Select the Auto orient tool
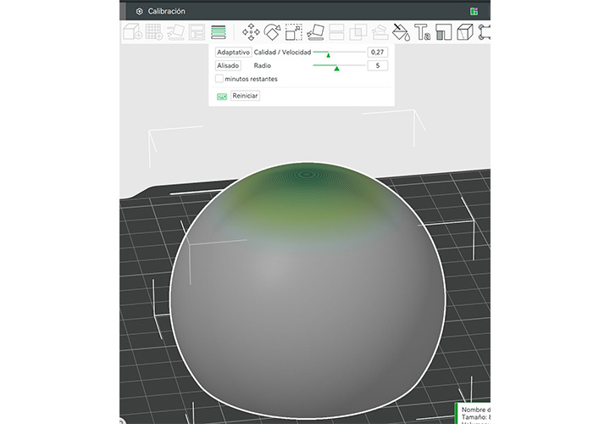 click(176, 32)
